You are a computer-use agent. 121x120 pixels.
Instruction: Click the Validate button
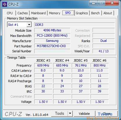[x=84, y=114]
